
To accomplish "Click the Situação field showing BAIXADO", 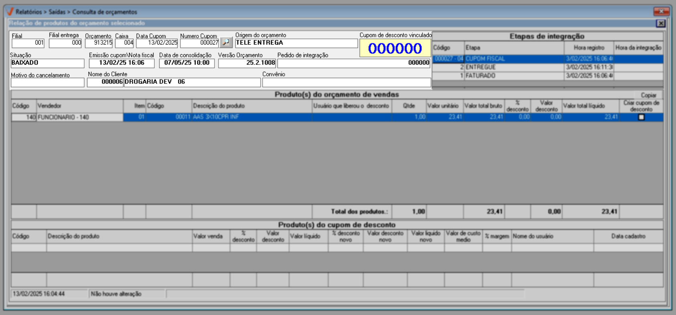I will 47,63.
